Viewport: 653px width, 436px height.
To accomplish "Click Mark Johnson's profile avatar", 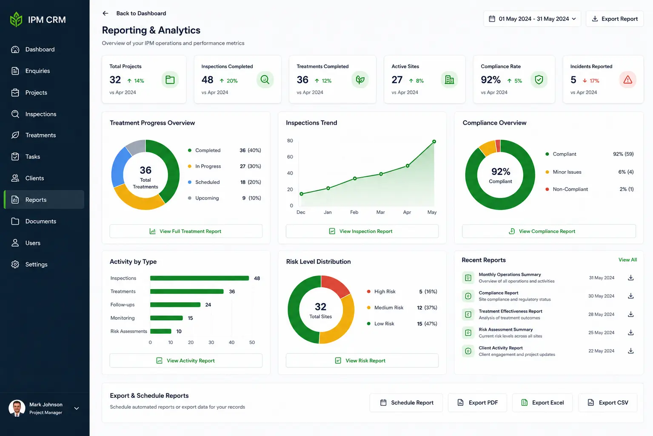I will tap(17, 408).
